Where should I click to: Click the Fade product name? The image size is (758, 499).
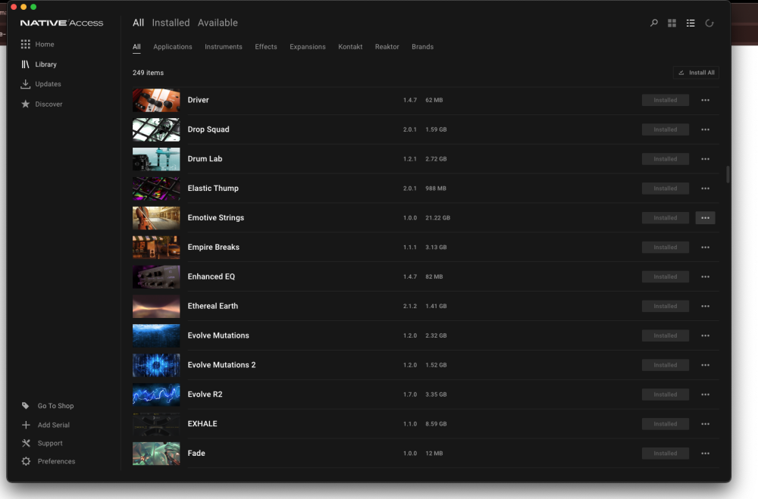(x=196, y=453)
